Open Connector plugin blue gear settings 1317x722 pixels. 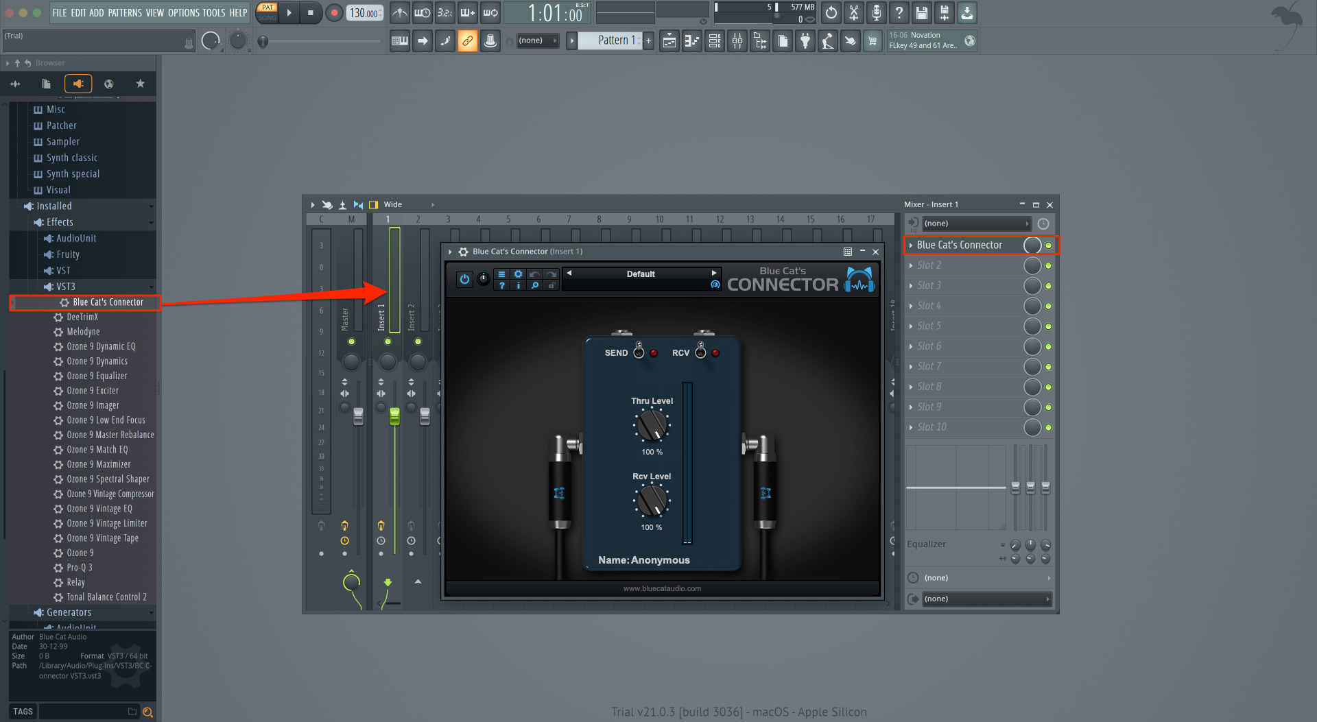[x=518, y=274]
